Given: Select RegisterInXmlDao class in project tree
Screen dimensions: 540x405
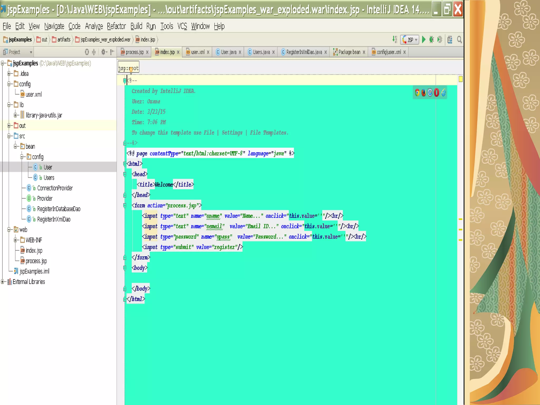Looking at the screenshot, I should tap(54, 219).
